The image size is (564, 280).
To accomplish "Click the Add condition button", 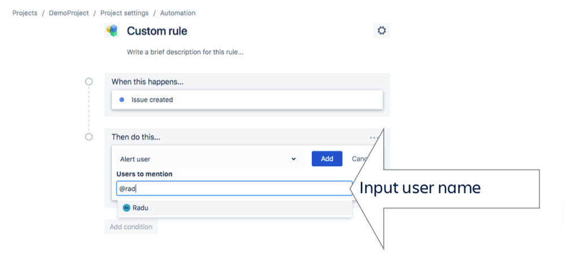I will point(131,227).
